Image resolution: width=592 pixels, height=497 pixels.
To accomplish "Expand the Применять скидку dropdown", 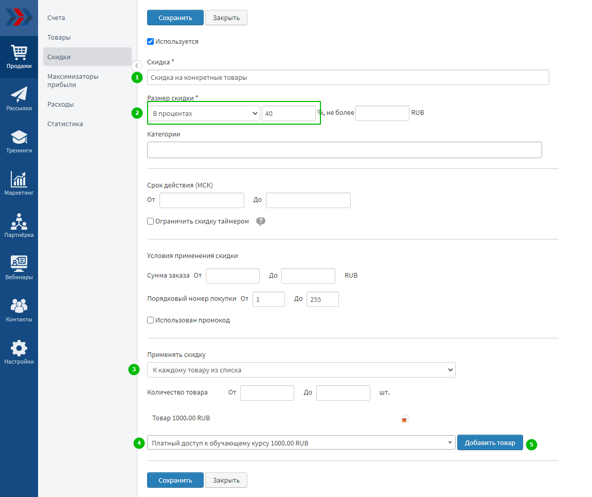I will coord(301,370).
